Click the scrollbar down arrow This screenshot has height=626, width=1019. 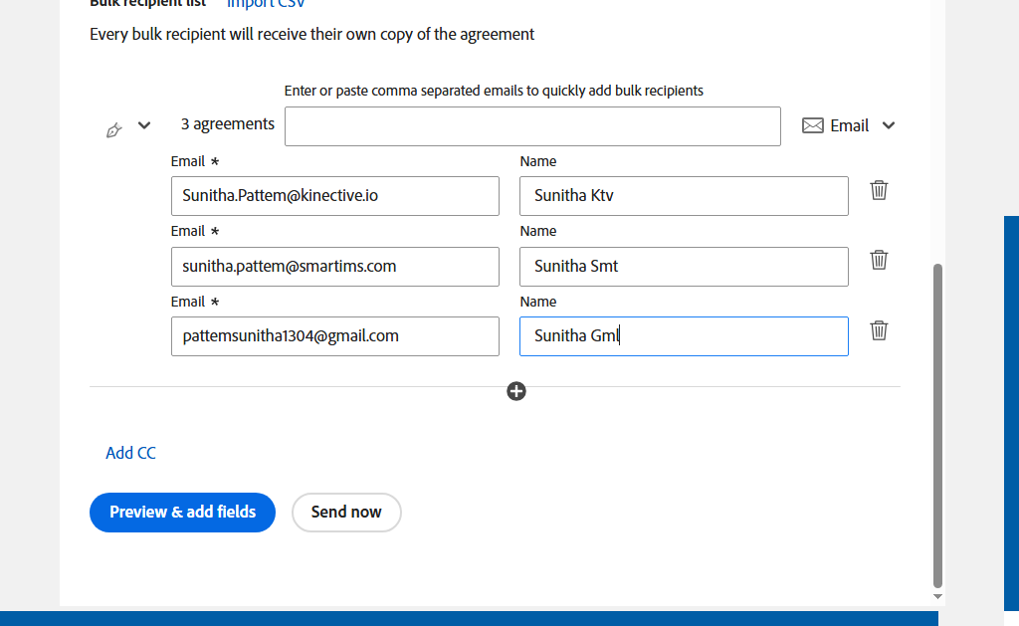[937, 596]
